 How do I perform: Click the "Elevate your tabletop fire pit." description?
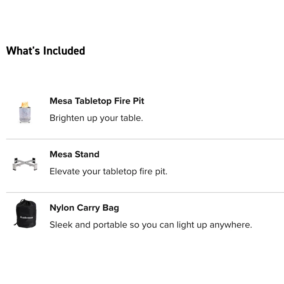[108, 171]
